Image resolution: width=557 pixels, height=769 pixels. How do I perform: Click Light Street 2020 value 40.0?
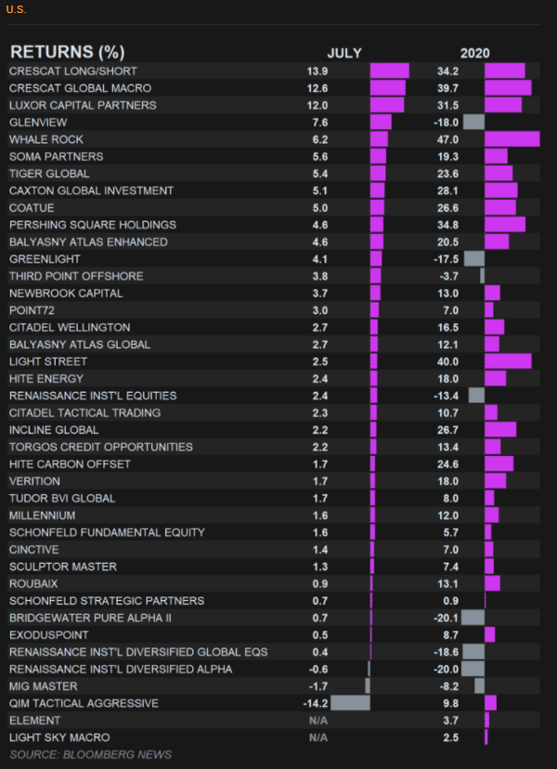(x=447, y=361)
